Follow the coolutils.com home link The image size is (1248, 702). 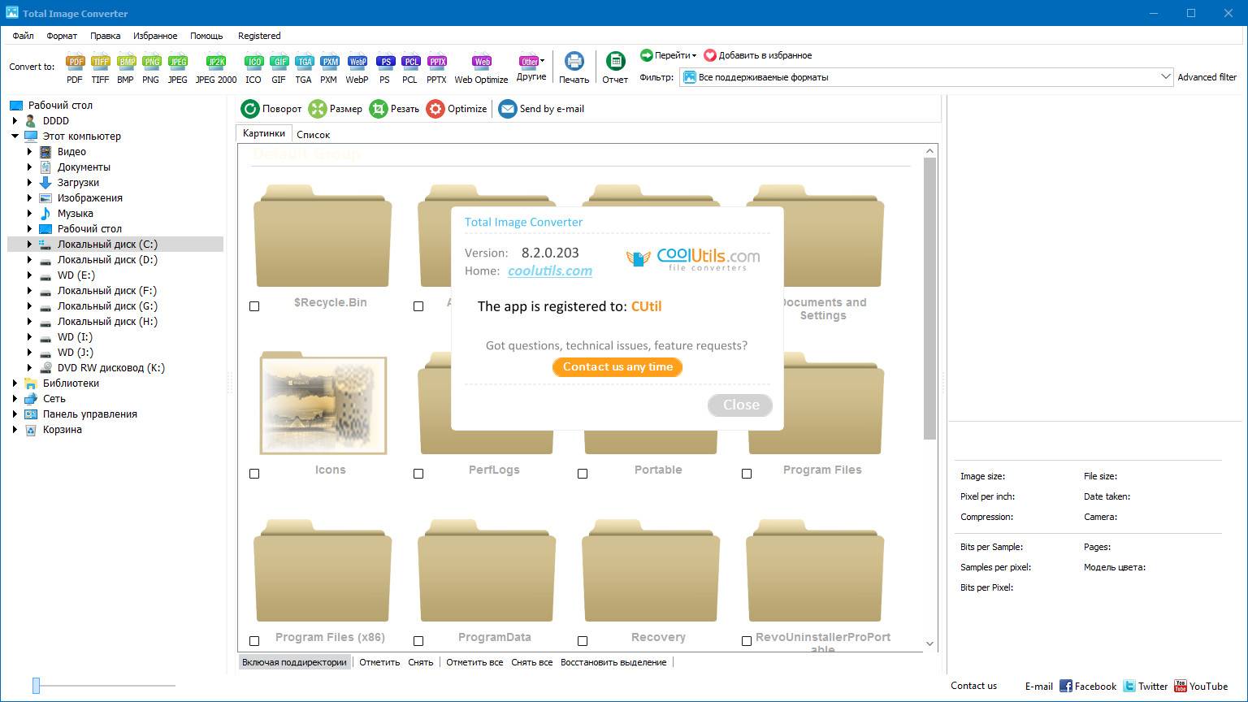tap(549, 271)
